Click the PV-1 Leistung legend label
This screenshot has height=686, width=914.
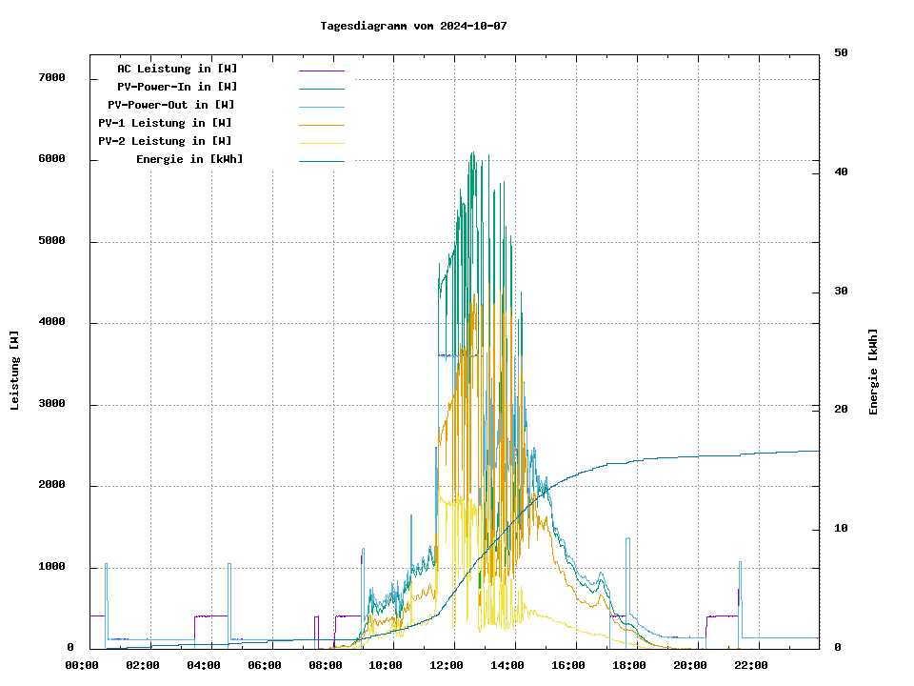click(166, 123)
